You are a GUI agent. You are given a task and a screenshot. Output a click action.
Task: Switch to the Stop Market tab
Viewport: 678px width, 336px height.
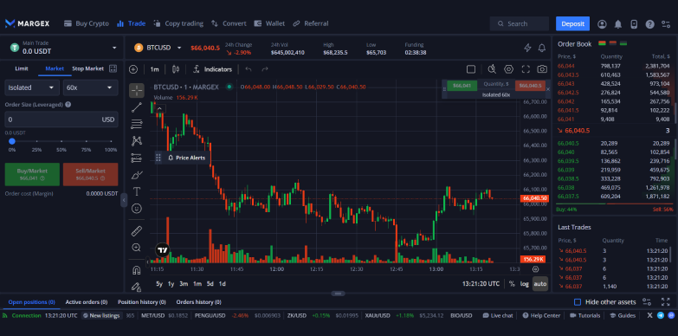coord(87,68)
